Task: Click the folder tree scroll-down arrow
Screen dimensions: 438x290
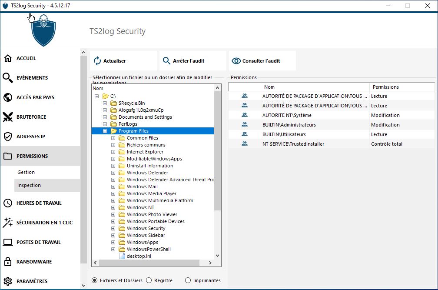Action: click(x=218, y=256)
